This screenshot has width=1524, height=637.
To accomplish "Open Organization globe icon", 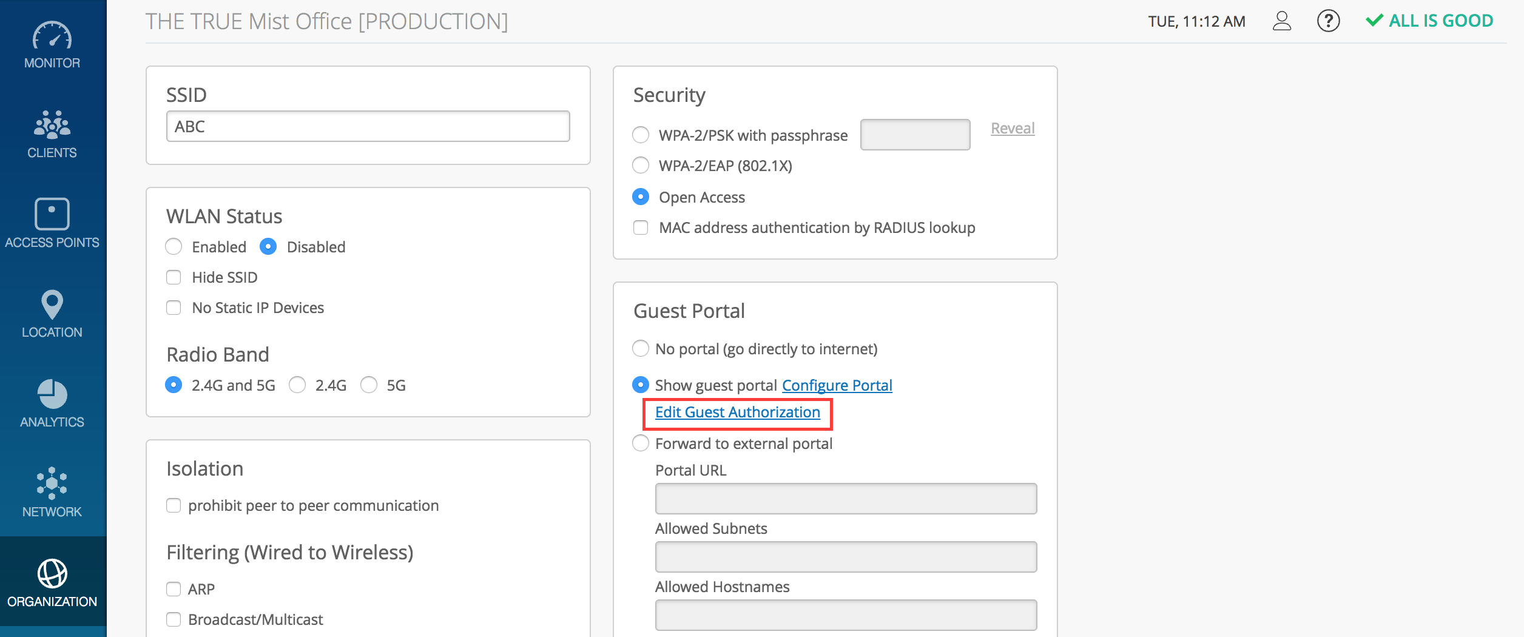I will (x=52, y=574).
